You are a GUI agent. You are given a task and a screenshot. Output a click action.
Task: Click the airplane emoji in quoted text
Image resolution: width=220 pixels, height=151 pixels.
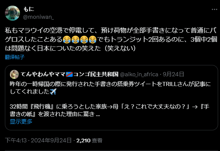(53, 92)
